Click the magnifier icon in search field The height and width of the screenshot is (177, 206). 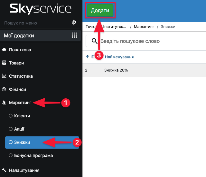[x=95, y=41]
